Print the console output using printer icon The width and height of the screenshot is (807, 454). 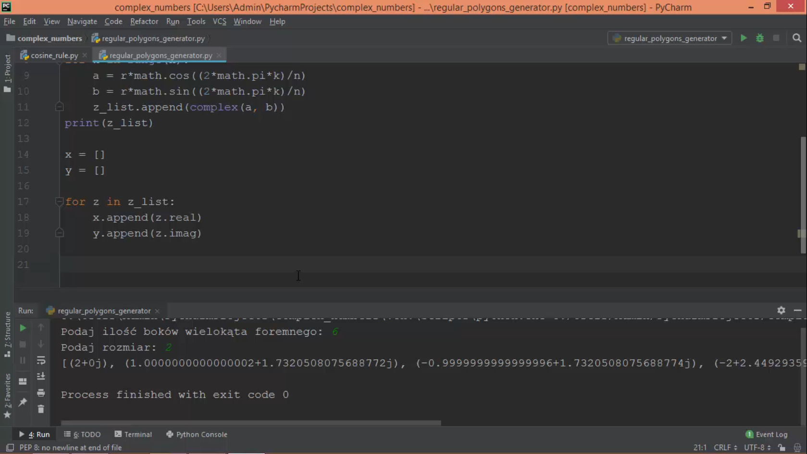pyautogui.click(x=41, y=393)
